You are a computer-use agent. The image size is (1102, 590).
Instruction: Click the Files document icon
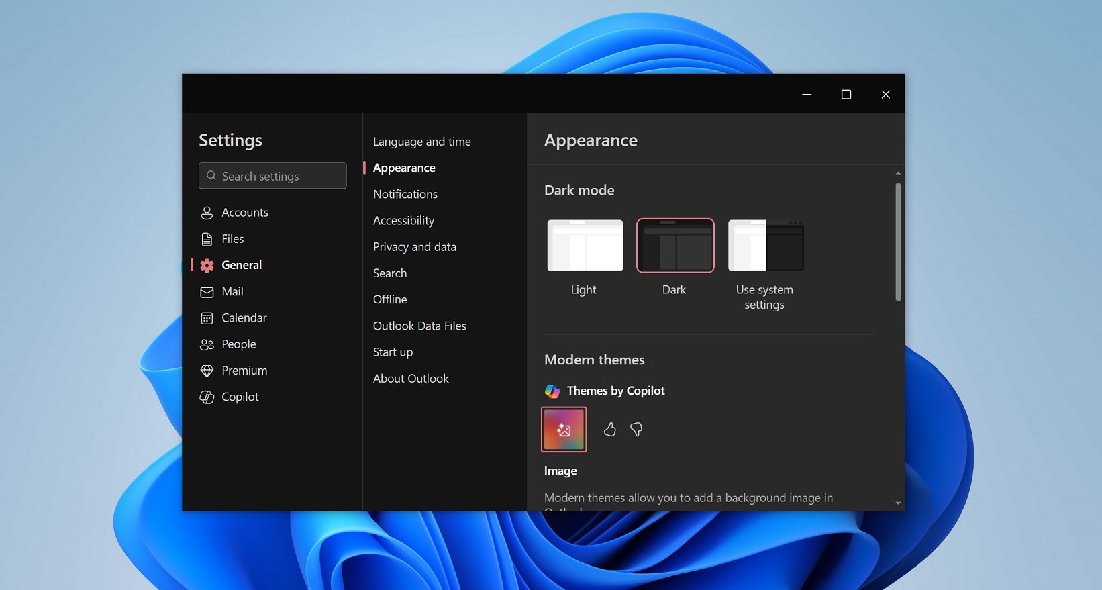207,239
